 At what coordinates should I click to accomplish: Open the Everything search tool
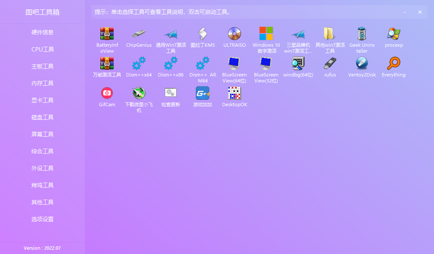pyautogui.click(x=394, y=66)
